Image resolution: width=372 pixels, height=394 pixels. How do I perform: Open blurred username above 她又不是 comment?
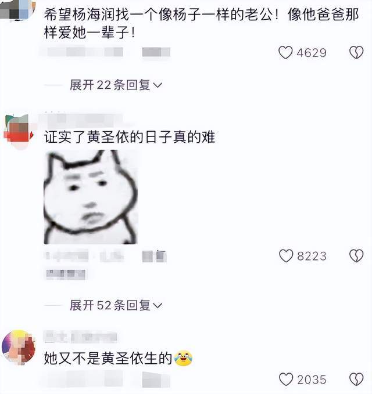click(x=81, y=337)
